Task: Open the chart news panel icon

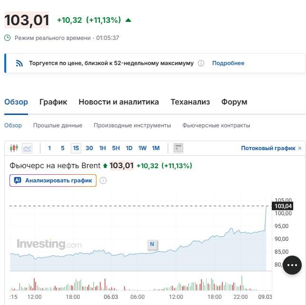Action: pos(178,148)
